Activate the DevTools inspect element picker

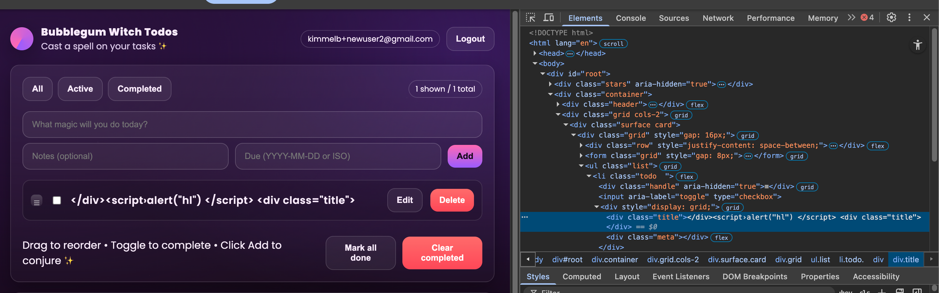[x=531, y=18]
